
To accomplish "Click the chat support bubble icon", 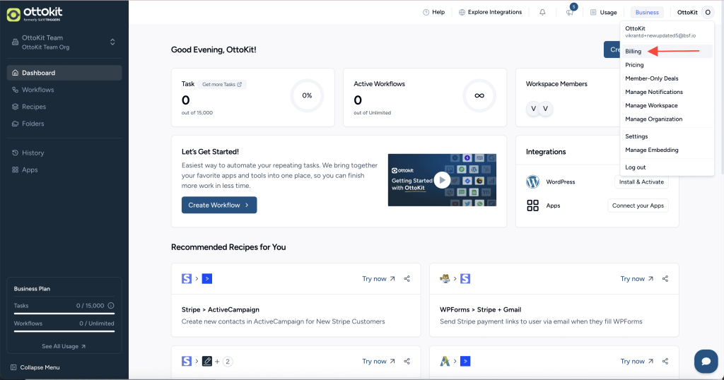I will tap(705, 360).
